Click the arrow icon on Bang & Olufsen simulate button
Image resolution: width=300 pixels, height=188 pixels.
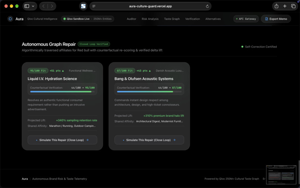coord(174,140)
